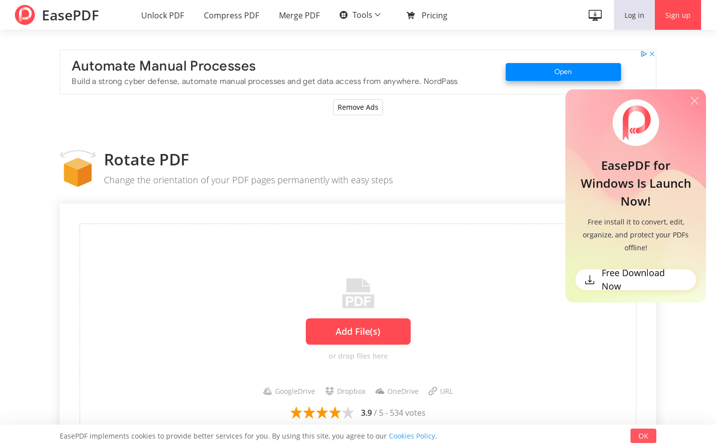This screenshot has width=716, height=447.
Task: Open the Cookies Policy link
Action: [412, 436]
